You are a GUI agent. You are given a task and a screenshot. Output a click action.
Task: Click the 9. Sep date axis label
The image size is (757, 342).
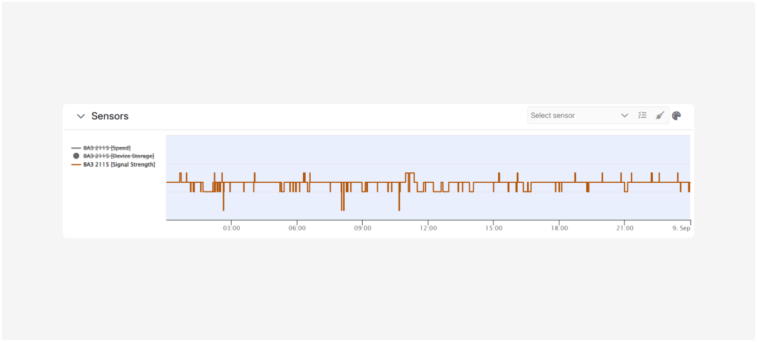point(681,228)
